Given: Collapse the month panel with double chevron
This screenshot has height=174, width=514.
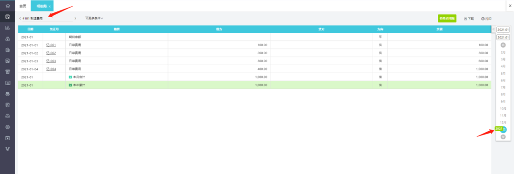Looking at the screenshot, I should point(494,29).
